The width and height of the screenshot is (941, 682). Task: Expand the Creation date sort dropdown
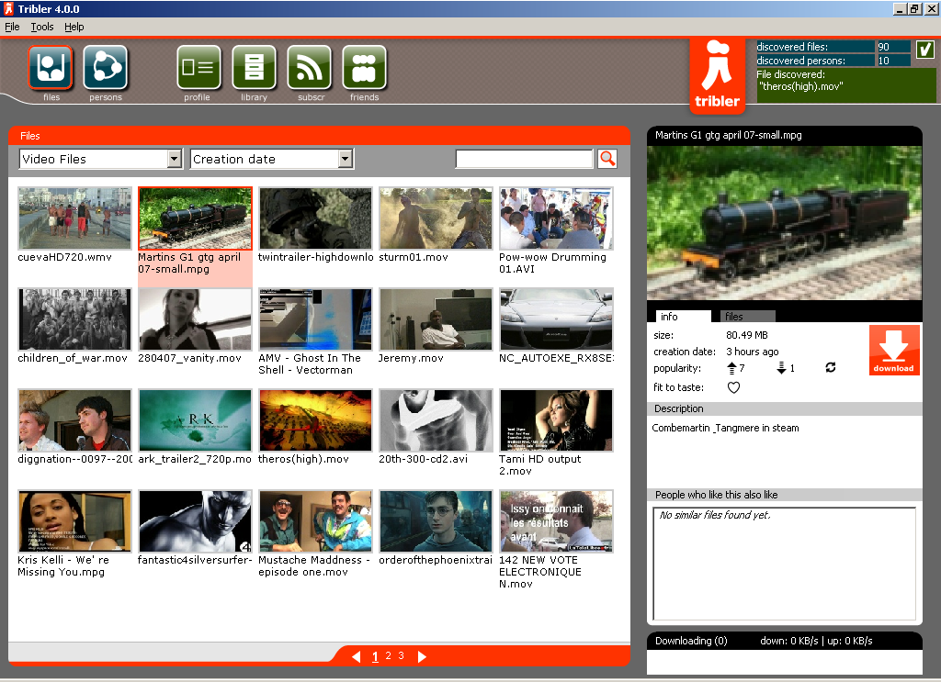pos(345,159)
